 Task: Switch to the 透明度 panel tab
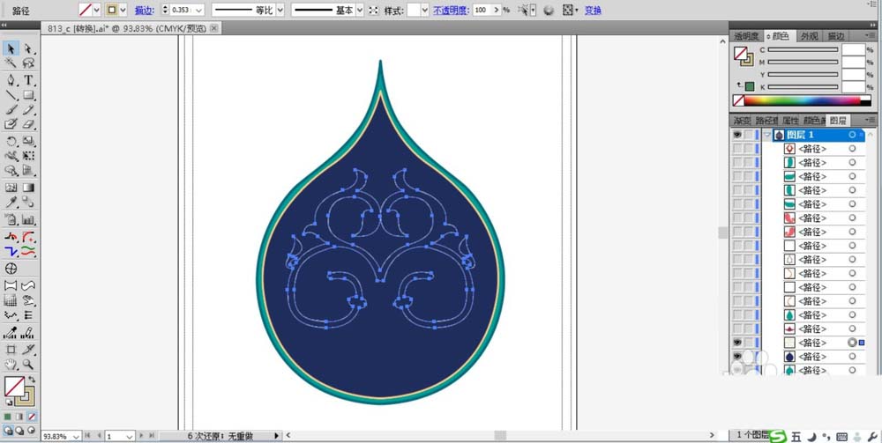(x=746, y=36)
